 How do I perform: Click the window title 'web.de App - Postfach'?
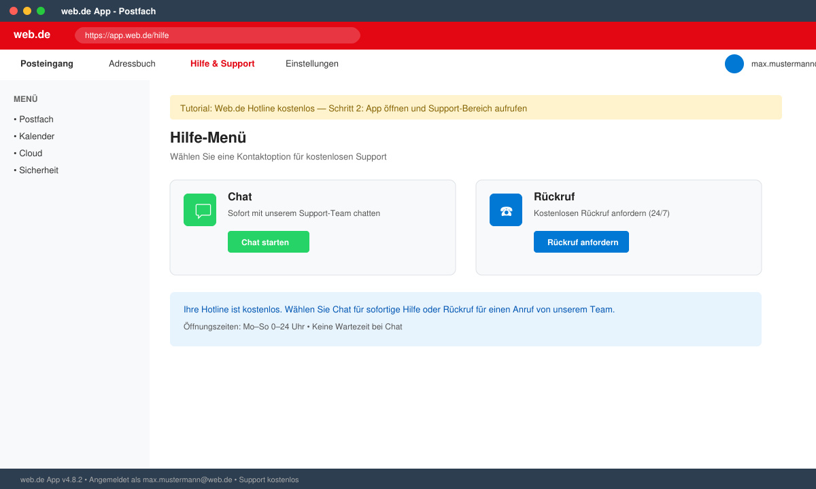tap(109, 11)
